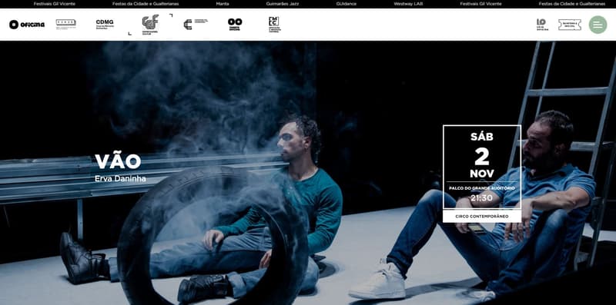
Task: Click the square bracket logo beside the OO logo
Action: [274, 24]
